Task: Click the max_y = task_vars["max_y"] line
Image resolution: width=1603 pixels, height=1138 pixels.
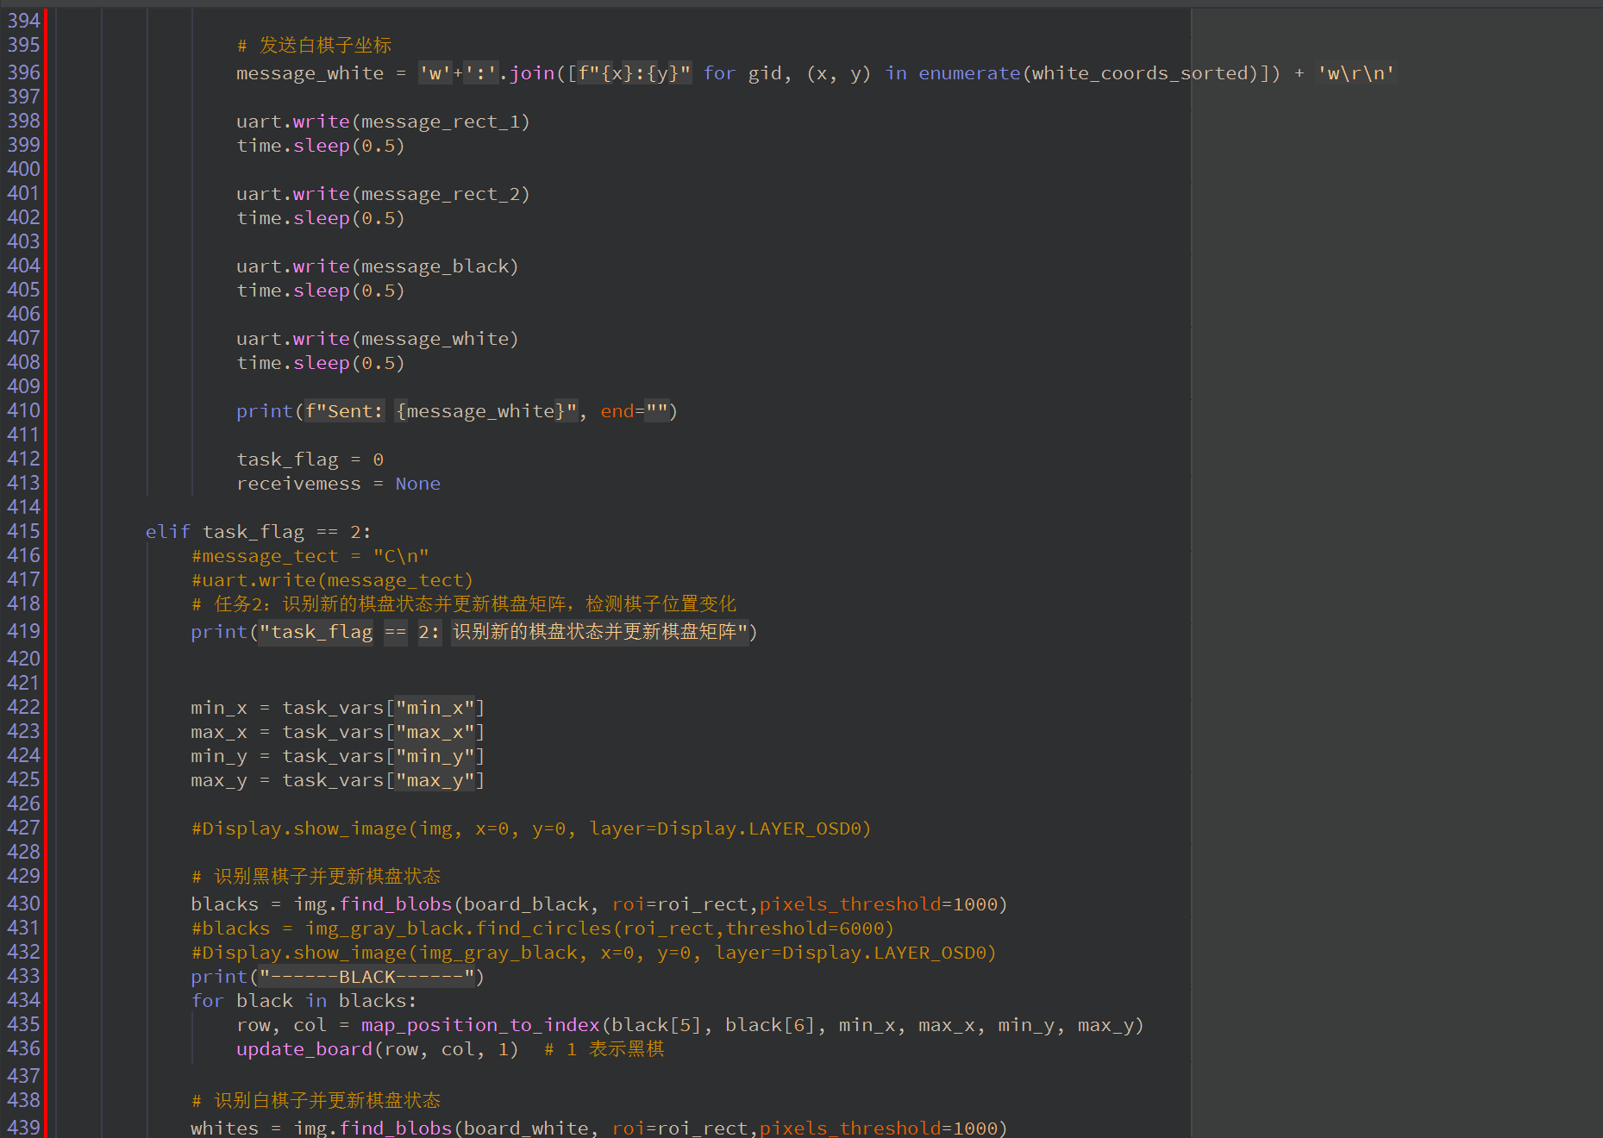Action: [337, 780]
